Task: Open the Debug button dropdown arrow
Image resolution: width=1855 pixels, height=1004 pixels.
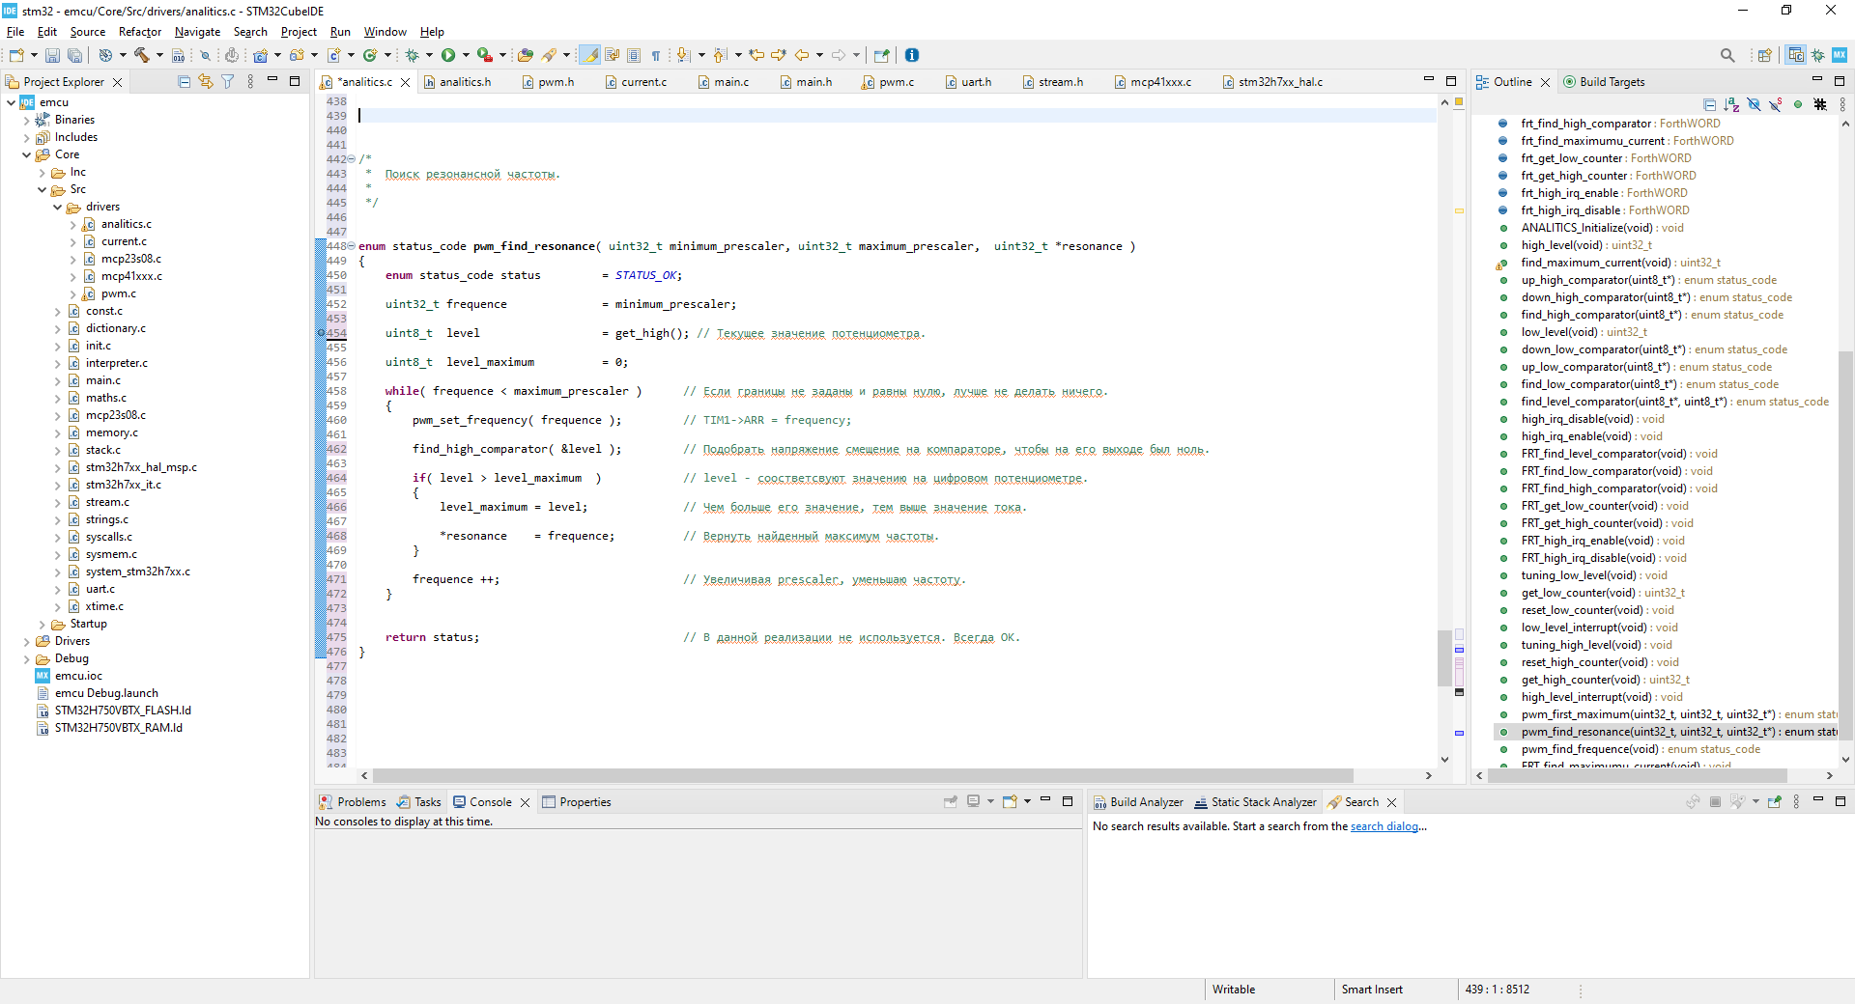Action: (430, 56)
